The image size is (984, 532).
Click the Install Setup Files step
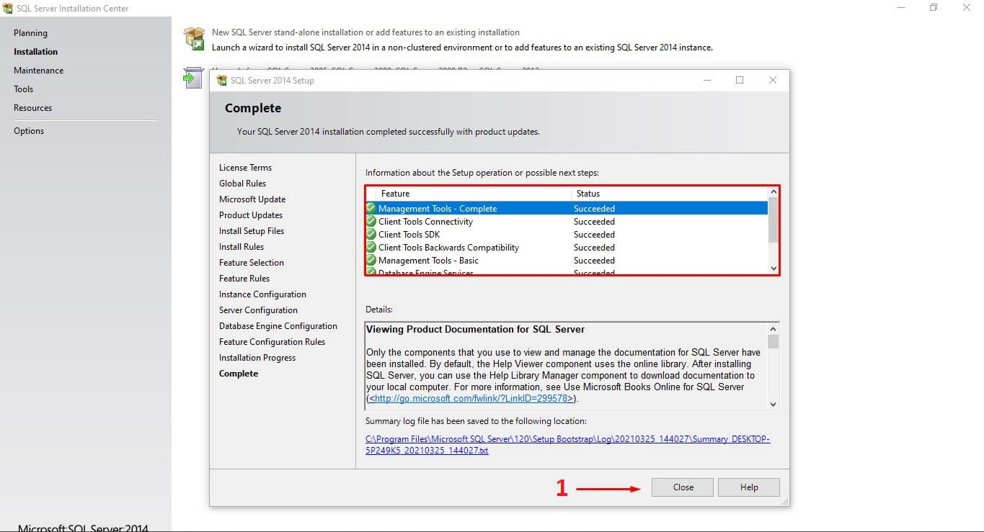(x=252, y=231)
